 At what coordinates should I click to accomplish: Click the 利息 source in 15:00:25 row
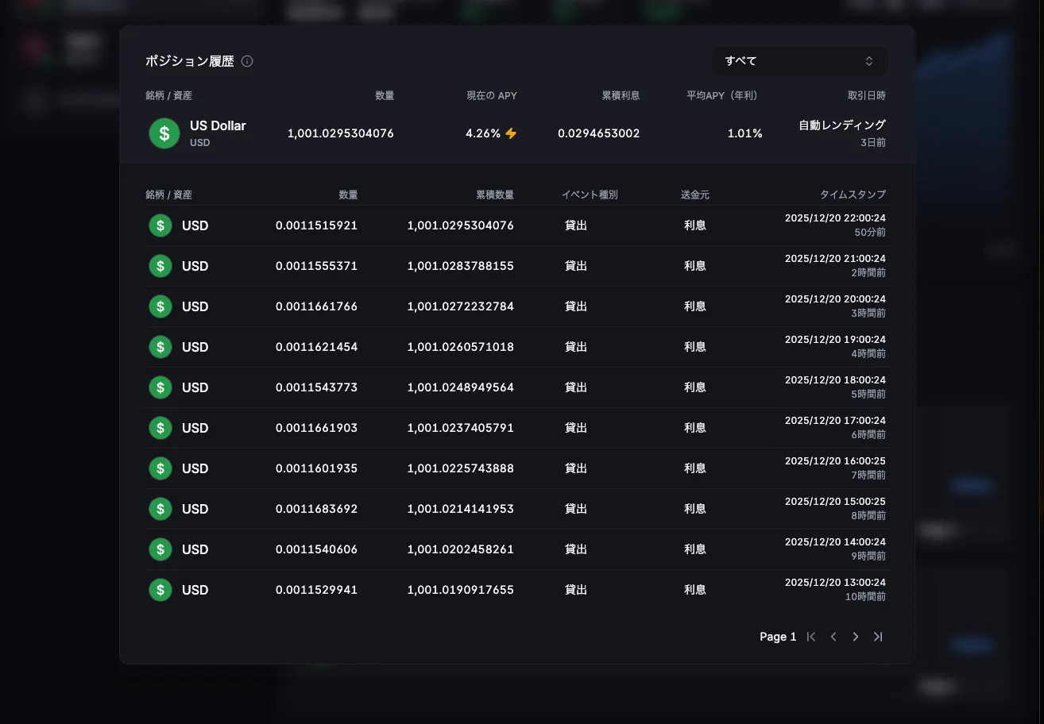point(694,509)
